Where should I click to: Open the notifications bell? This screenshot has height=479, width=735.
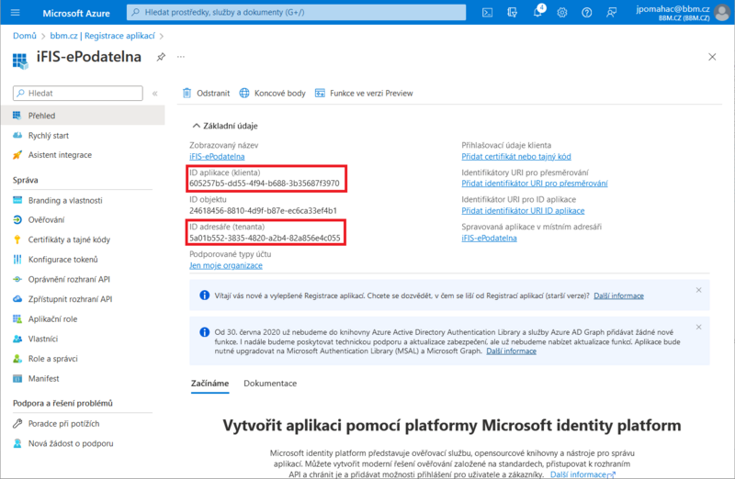pos(537,12)
